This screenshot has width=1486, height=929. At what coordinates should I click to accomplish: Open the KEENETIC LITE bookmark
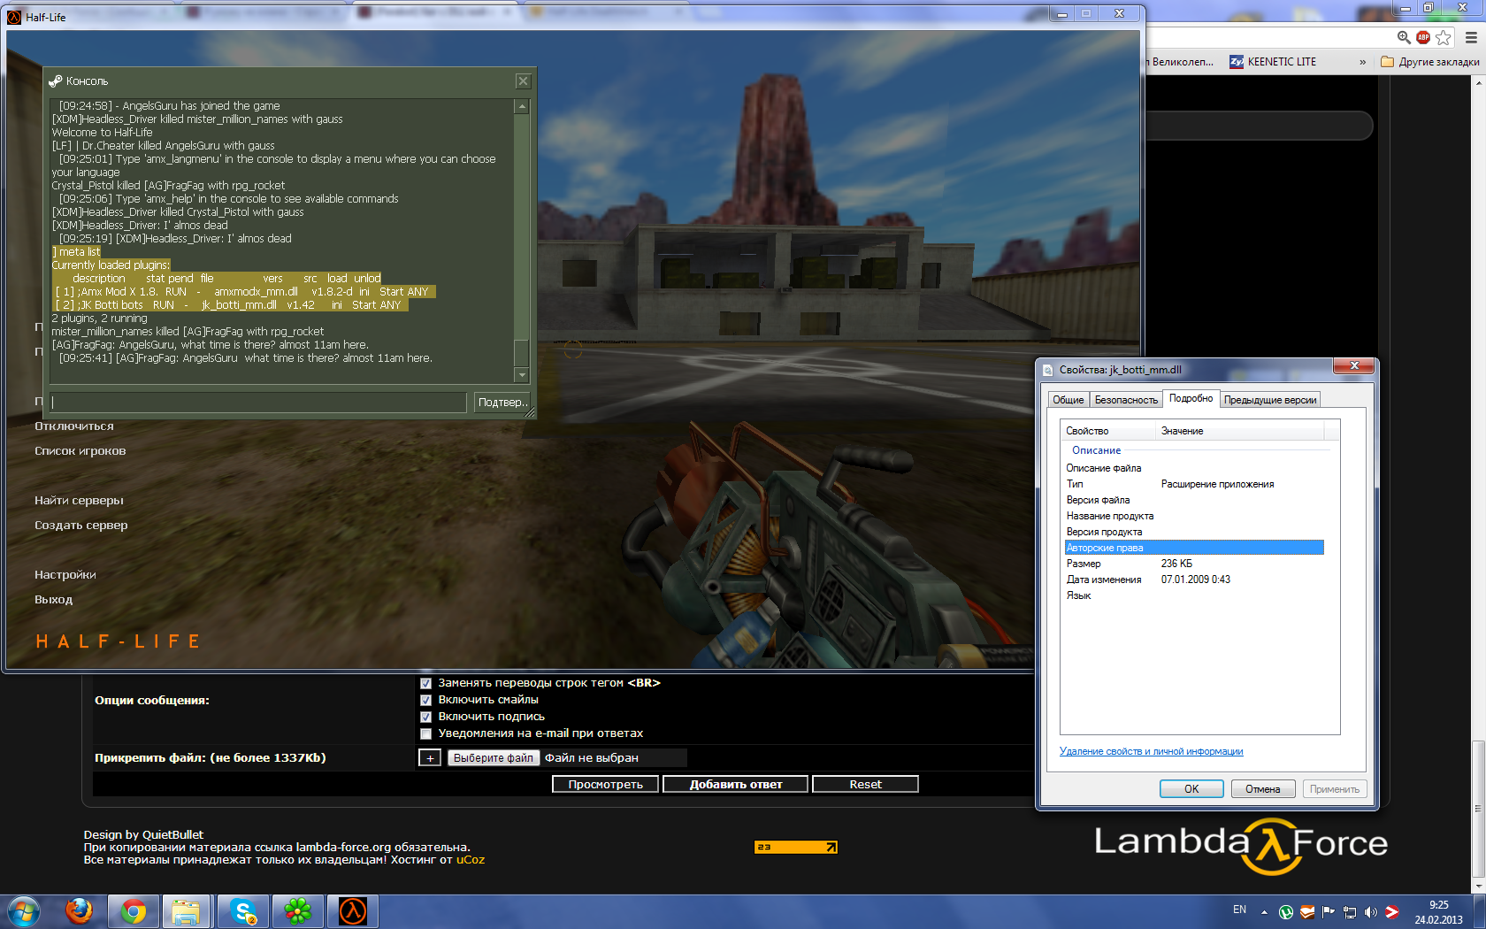[x=1273, y=62]
